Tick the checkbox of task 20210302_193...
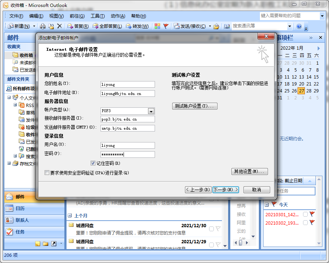 click(305, 223)
